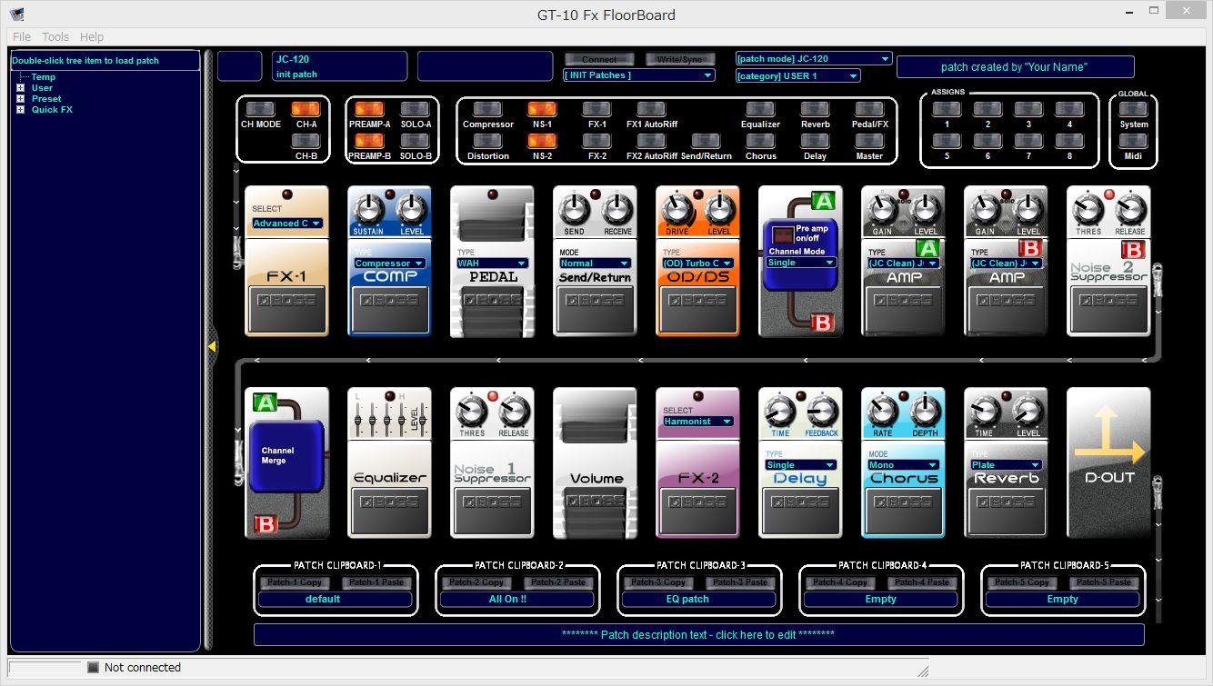Click the AMP A pedal footswitch
The width and height of the screenshot is (1213, 686).
click(x=903, y=309)
